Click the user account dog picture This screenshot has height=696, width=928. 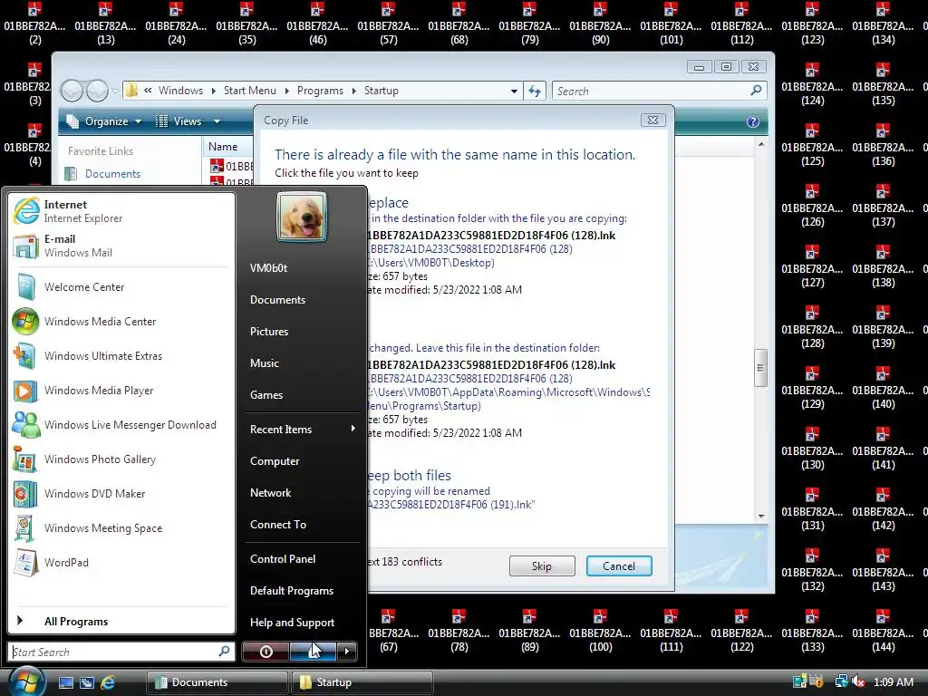point(301,217)
